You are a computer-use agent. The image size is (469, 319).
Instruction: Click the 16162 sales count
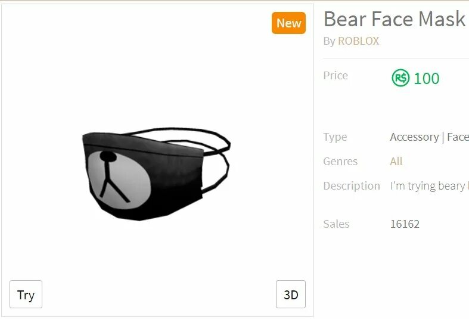coord(405,224)
